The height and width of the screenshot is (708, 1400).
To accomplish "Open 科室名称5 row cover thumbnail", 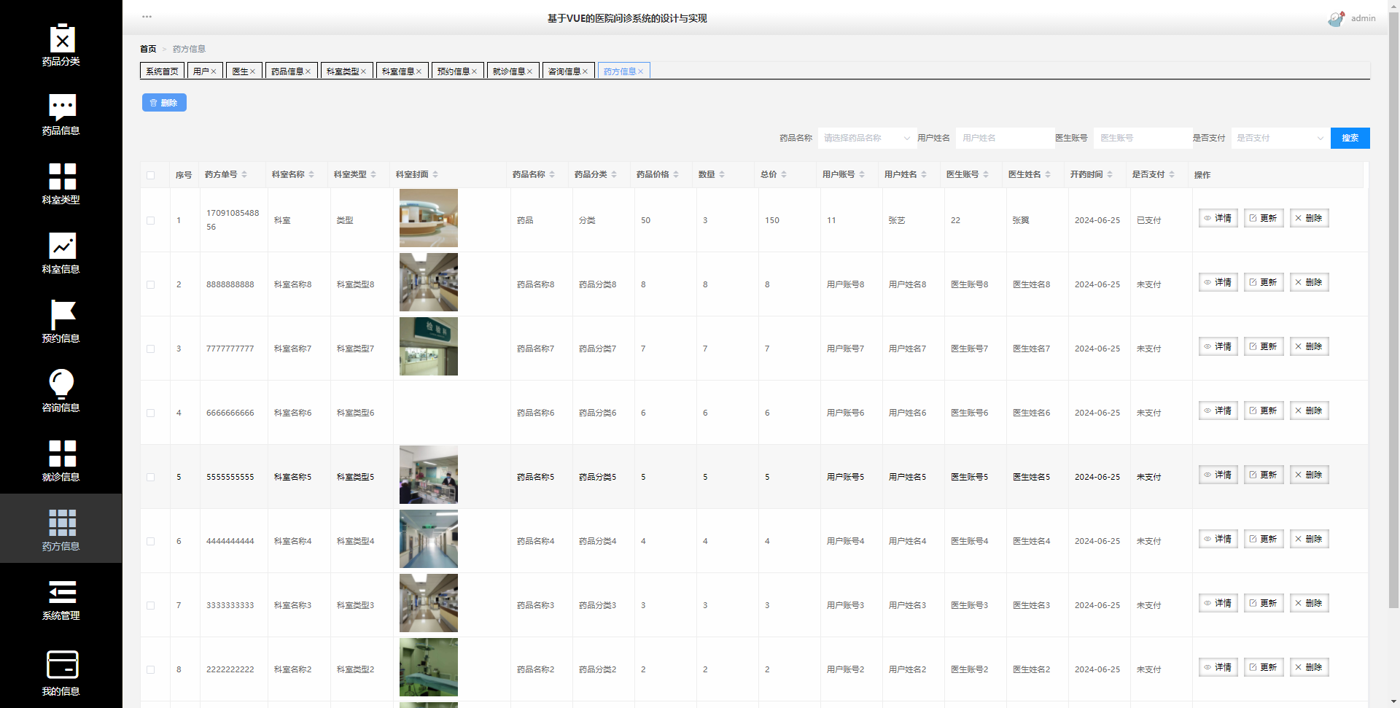I will (x=429, y=475).
